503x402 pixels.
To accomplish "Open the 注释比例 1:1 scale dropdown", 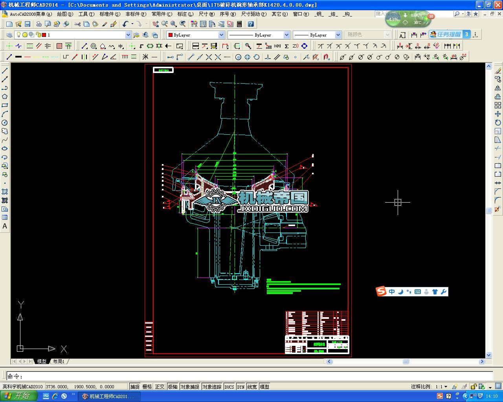I will pyautogui.click(x=445, y=387).
